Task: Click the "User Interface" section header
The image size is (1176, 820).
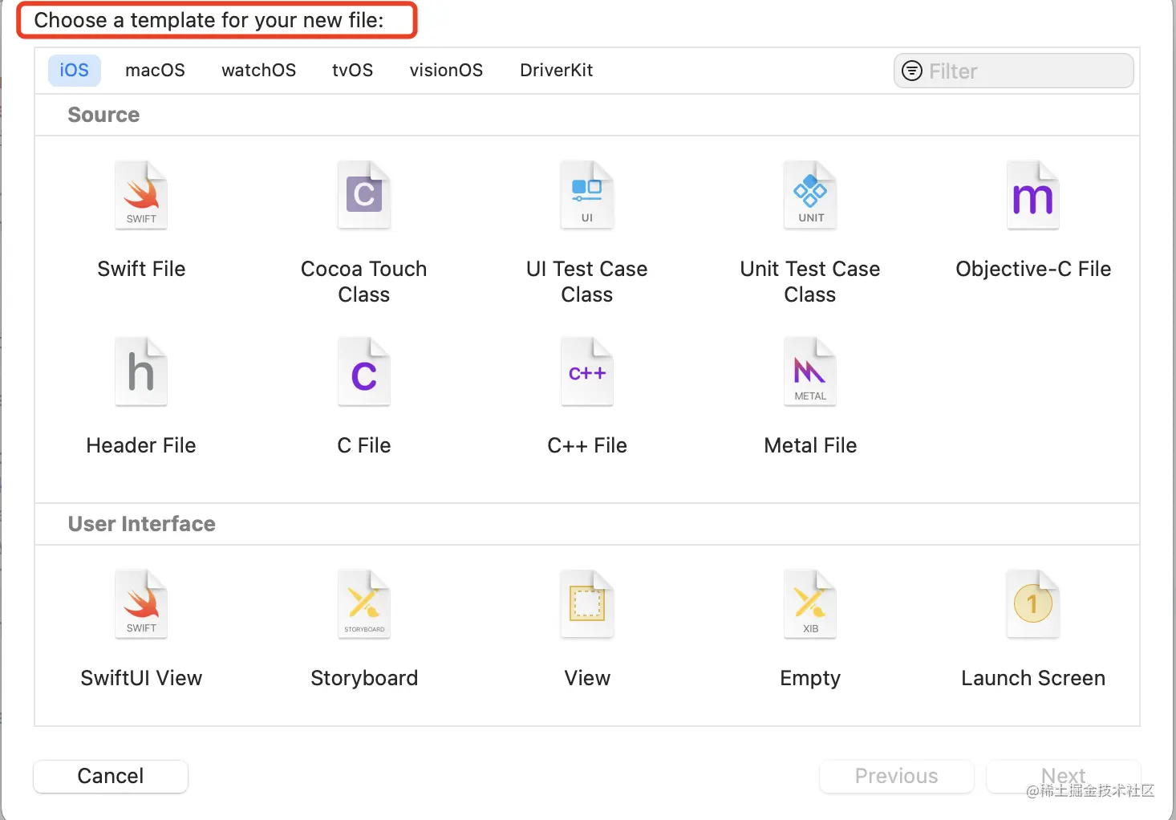Action: click(x=141, y=524)
